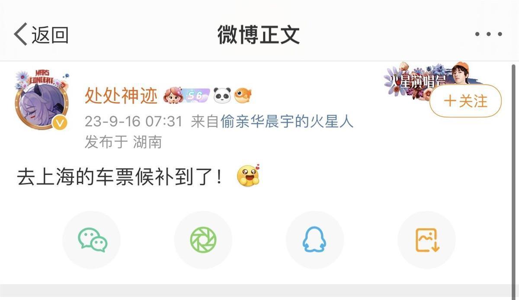
Task: Save post as image icon
Action: [x=427, y=240]
